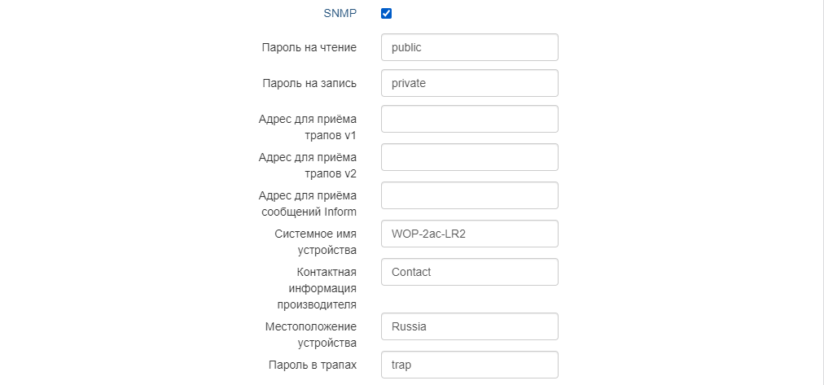The image size is (824, 385).
Task: Select the empty v1 trap address field
Action: [469, 119]
